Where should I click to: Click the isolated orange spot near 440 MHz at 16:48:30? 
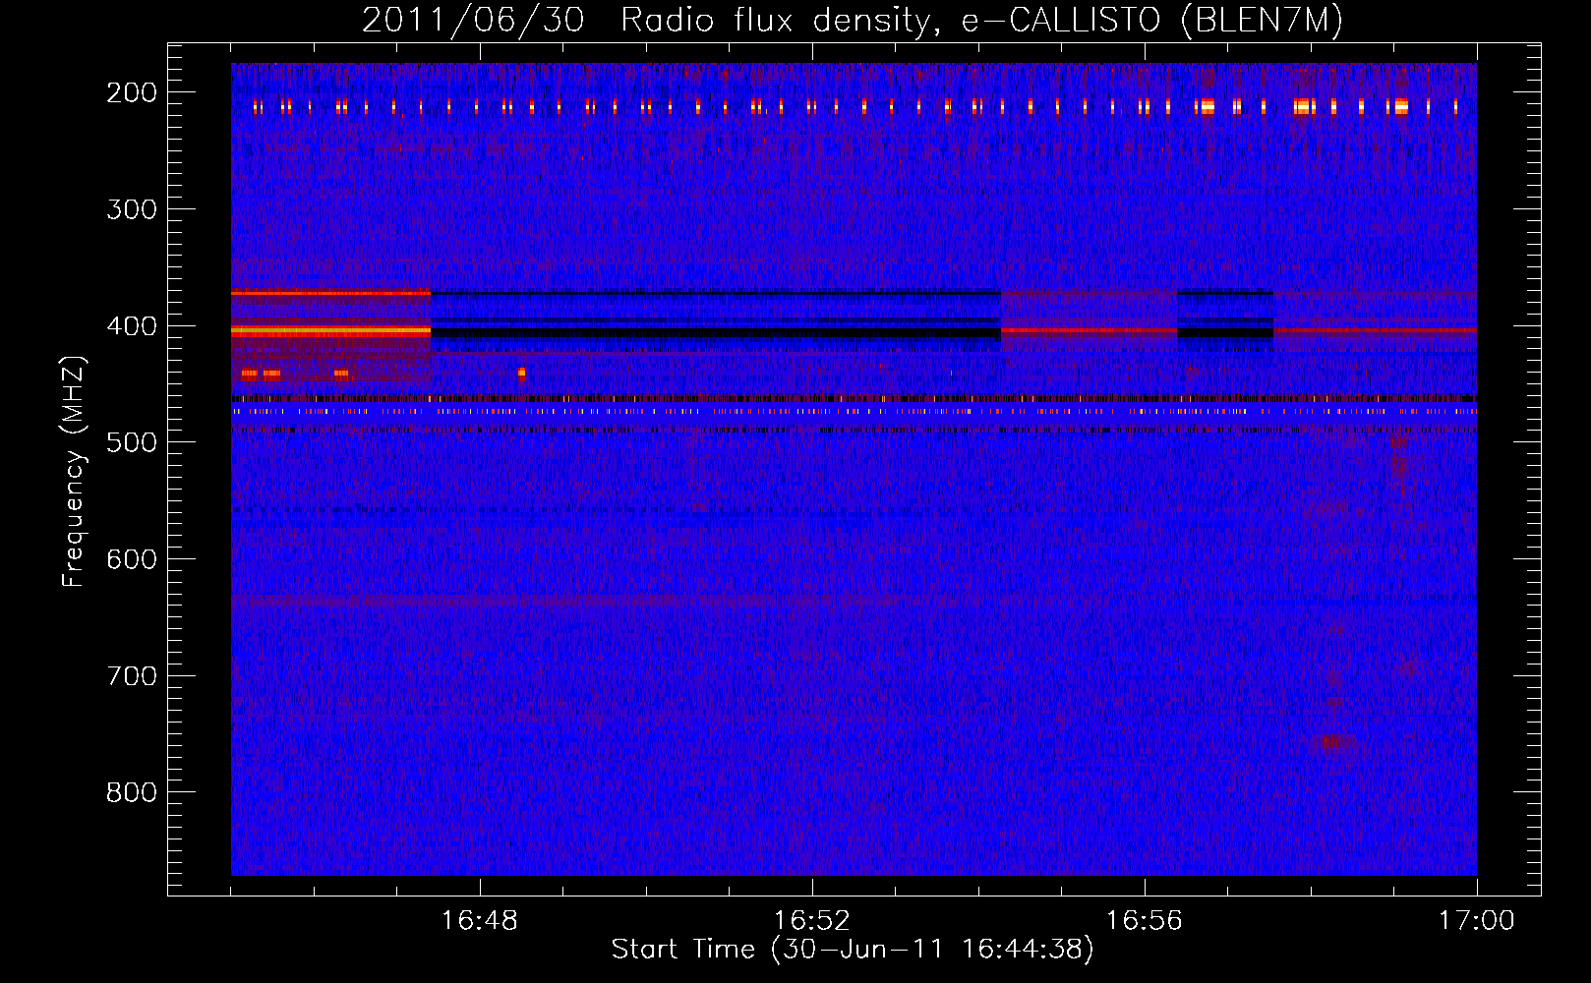tap(521, 373)
